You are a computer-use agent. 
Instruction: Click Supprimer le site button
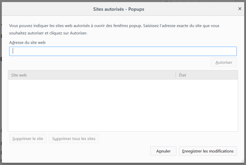point(28,139)
